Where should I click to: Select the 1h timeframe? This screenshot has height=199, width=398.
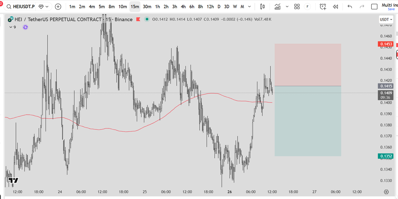pos(158,7)
